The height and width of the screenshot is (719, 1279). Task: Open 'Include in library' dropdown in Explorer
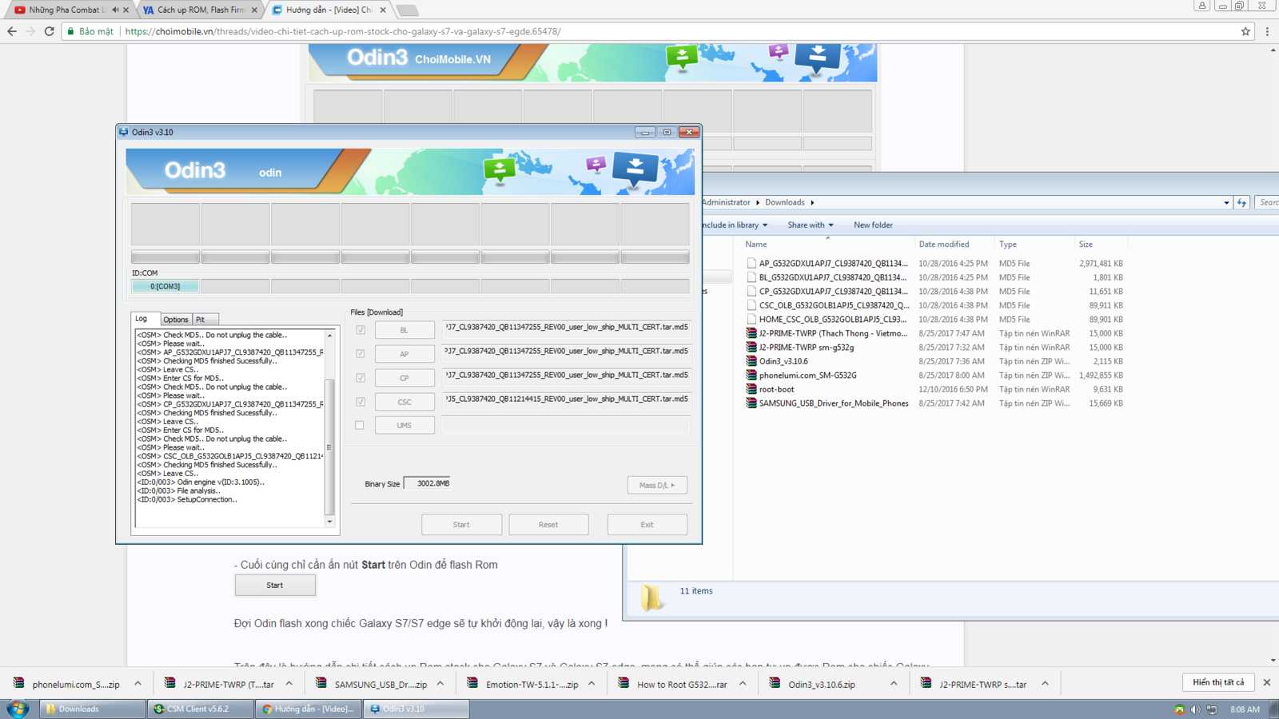coord(734,225)
